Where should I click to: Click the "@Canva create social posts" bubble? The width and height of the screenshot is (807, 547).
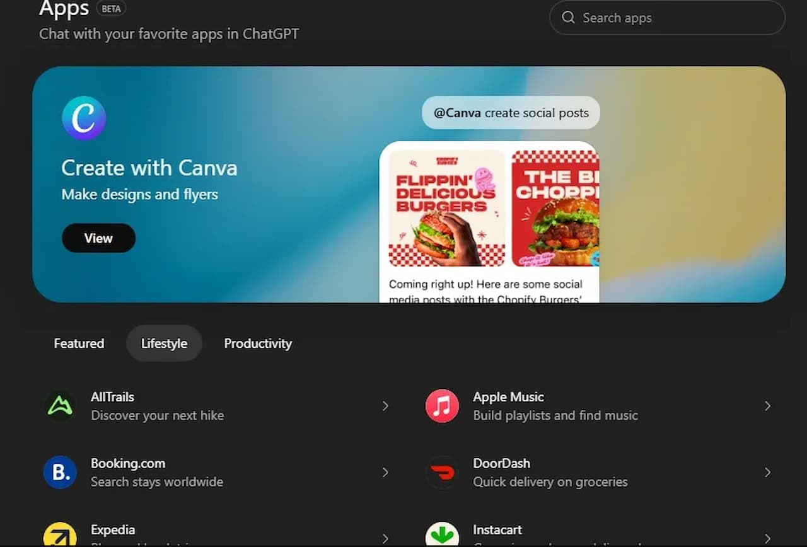click(x=511, y=113)
